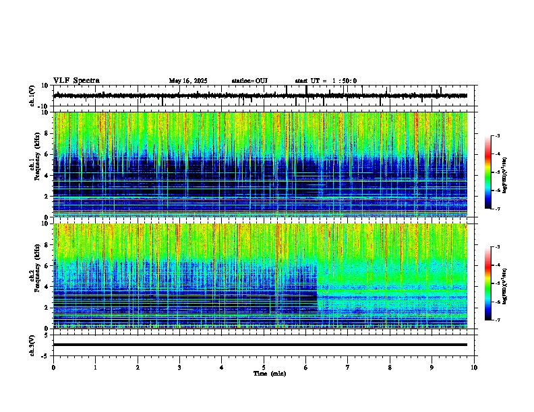Click the ch.1 spectrogram color scale bar
Viewport: 534px width, 412px height.
pos(488,172)
